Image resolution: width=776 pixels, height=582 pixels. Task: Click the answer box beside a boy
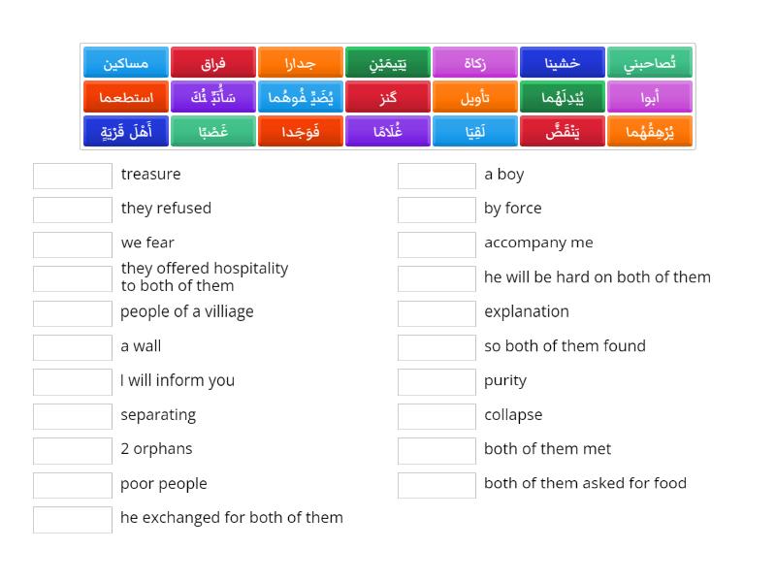[436, 176]
